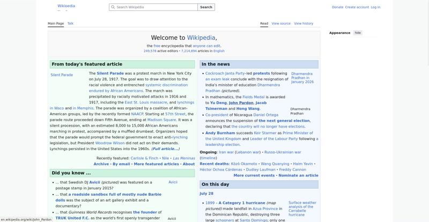Viewport: 429px width, 222px height.
Task: Open the More featured articles link
Action: click(x=156, y=164)
